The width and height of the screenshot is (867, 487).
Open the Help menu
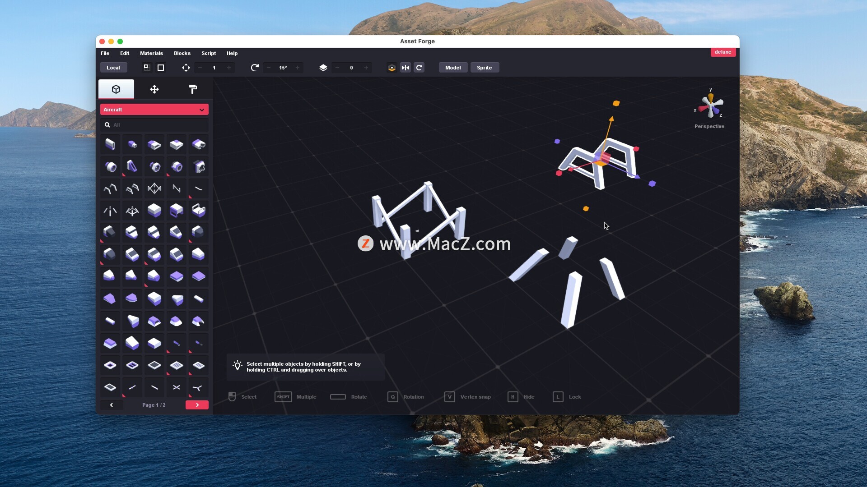click(x=232, y=53)
